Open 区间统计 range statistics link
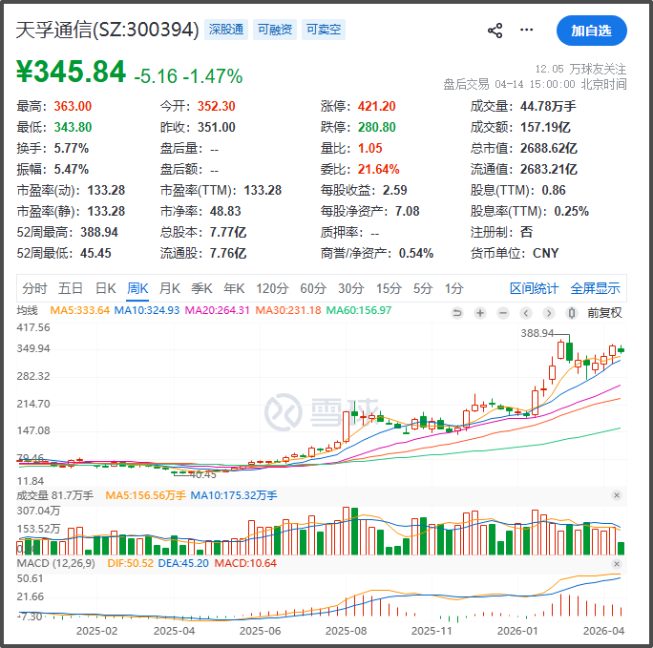Screen dimensions: 653x648 [x=534, y=288]
